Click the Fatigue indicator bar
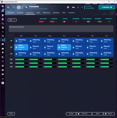 click(65, 22)
